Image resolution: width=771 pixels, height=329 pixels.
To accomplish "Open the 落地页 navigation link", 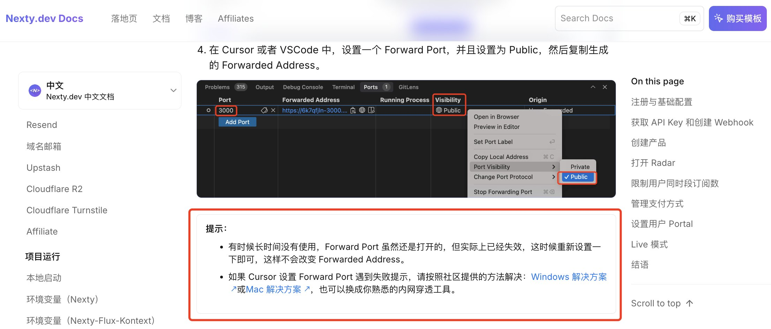I will point(124,18).
